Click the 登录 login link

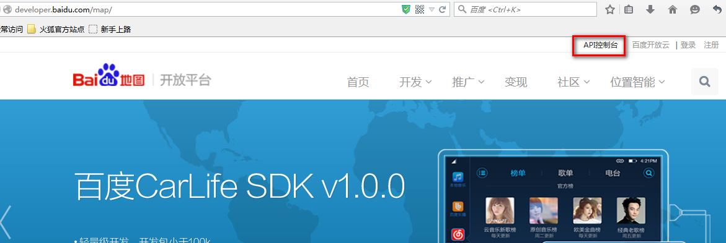pos(688,45)
